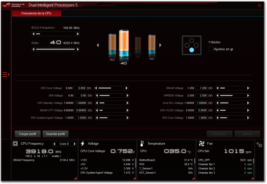Increase DMI Voltage with right arrow

point(127,96)
